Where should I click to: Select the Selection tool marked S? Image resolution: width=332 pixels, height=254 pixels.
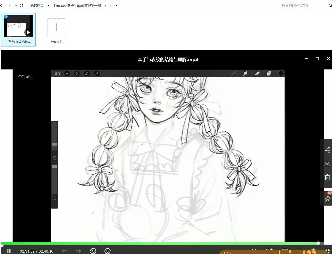87,73
